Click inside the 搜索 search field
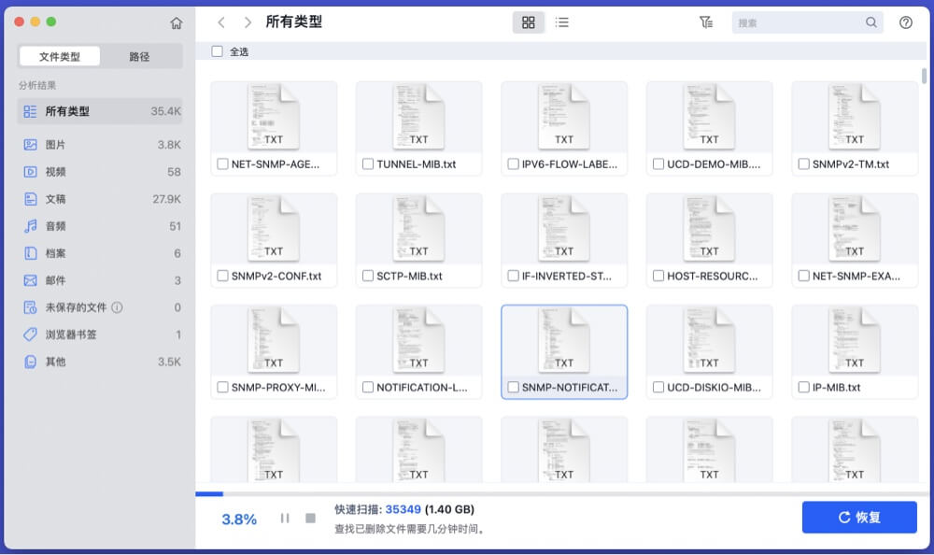Image resolution: width=934 pixels, height=555 pixels. tap(808, 21)
